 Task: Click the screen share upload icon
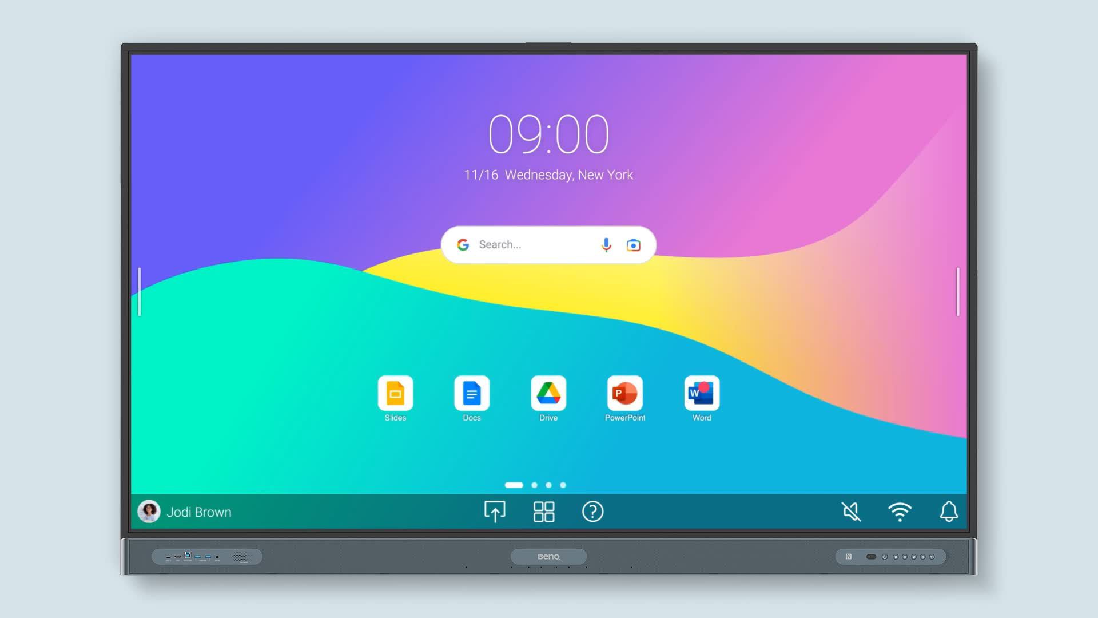click(494, 512)
